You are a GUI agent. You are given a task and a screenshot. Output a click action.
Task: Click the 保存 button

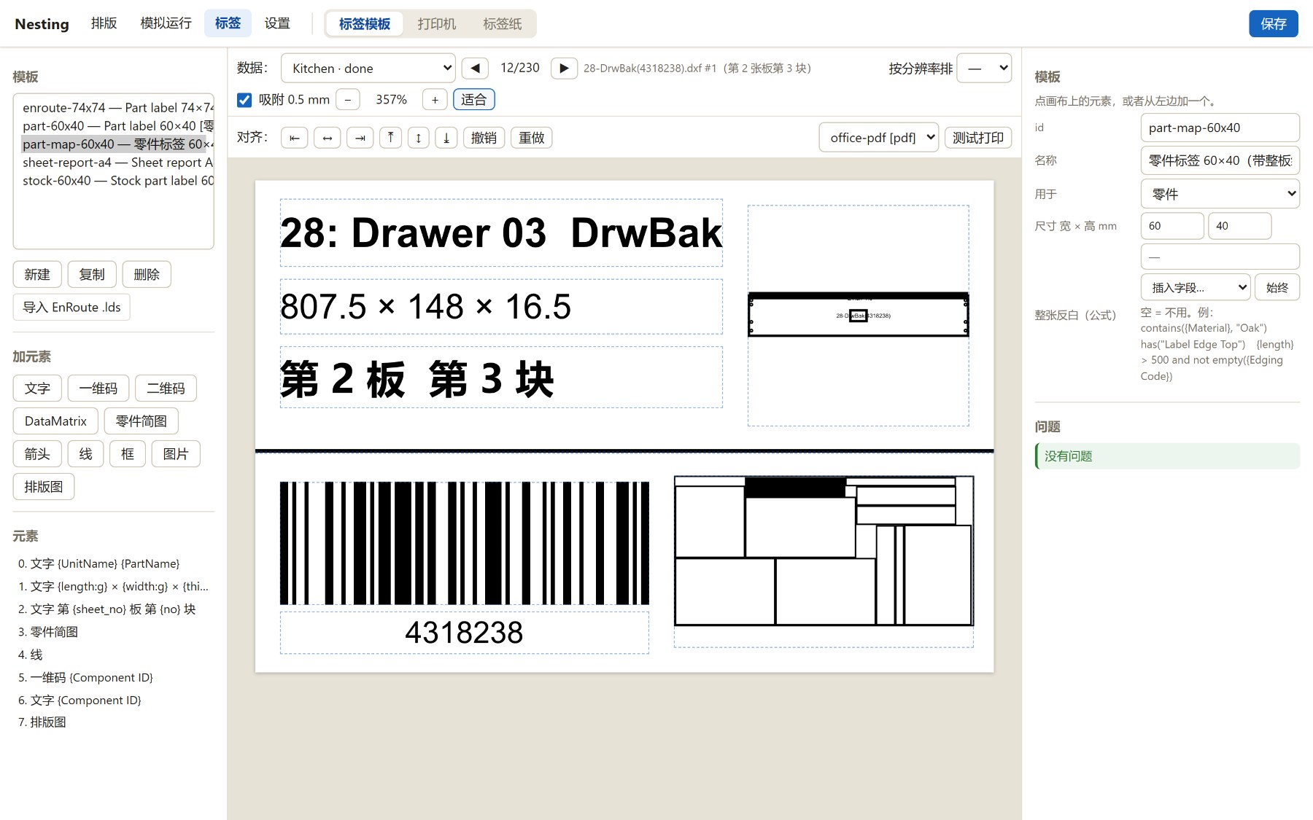[1274, 24]
